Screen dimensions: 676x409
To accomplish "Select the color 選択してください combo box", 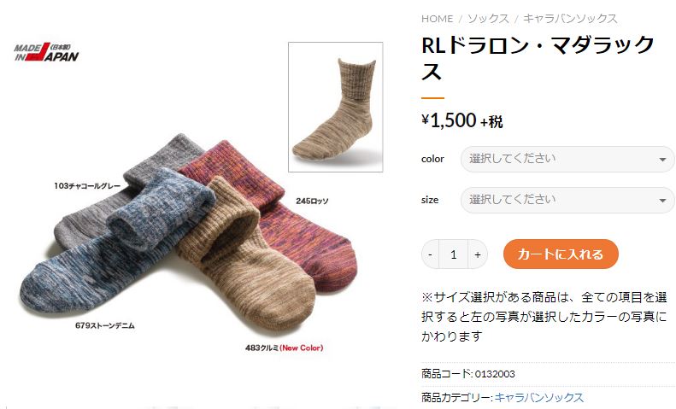I will pyautogui.click(x=567, y=160).
